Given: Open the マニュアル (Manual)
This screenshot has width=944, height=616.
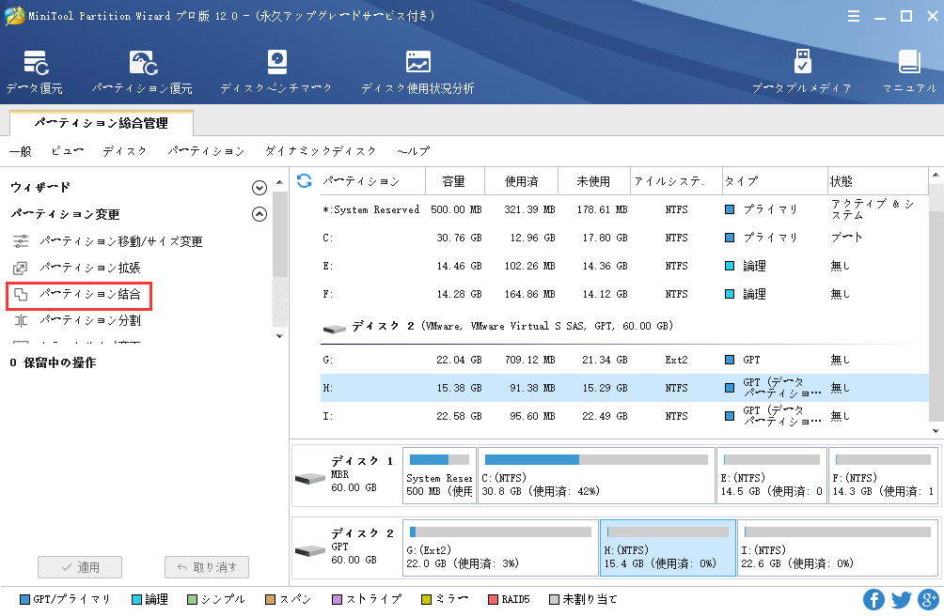Looking at the screenshot, I should click(x=910, y=72).
